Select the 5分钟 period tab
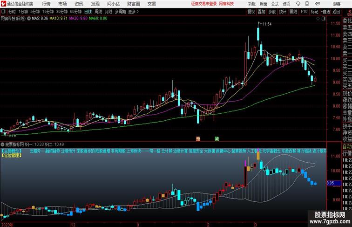Viewport: 352px width, 227px height. (35, 12)
